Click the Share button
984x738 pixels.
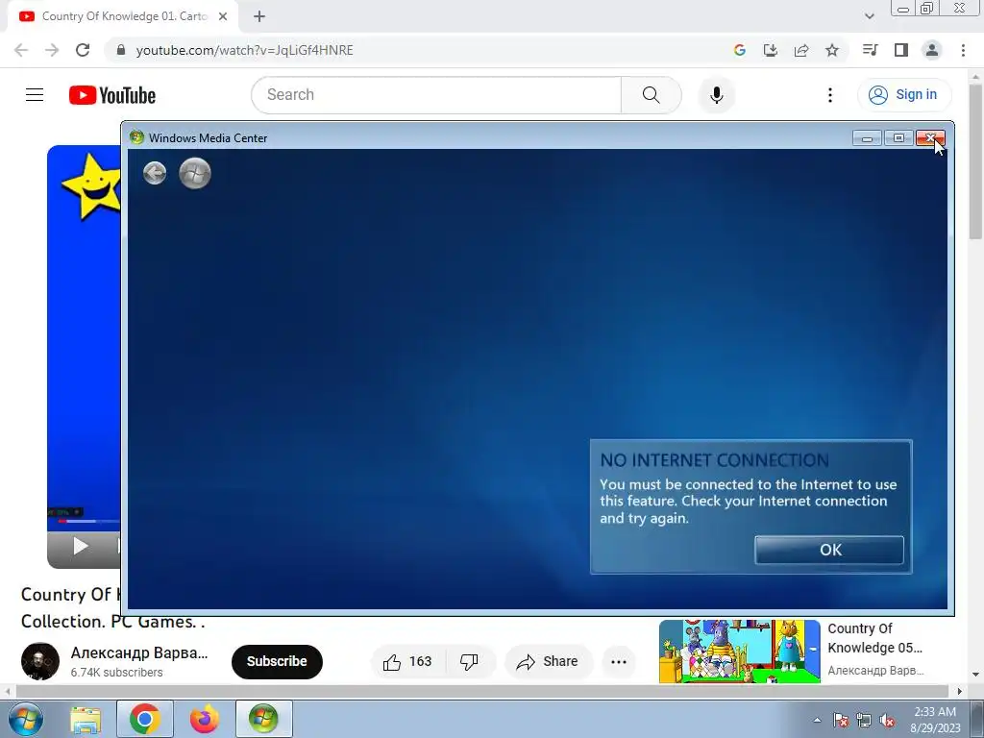click(548, 661)
